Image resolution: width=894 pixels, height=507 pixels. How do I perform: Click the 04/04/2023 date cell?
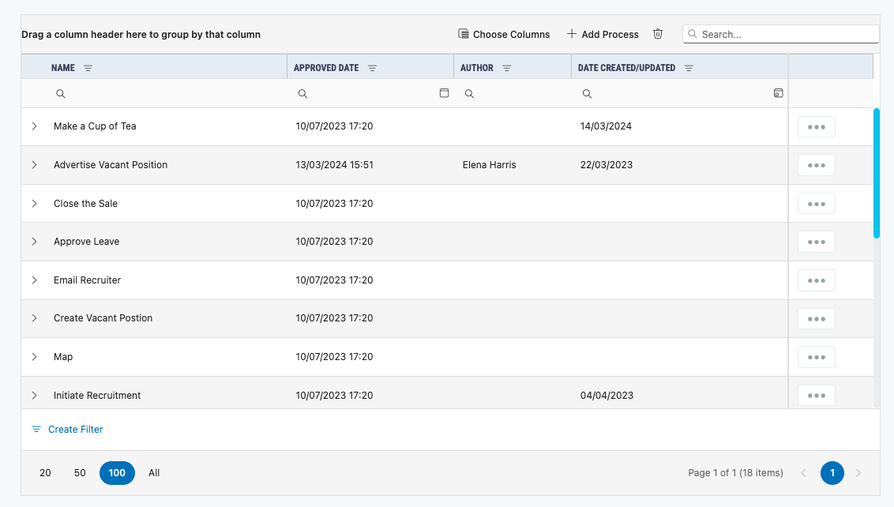[607, 395]
